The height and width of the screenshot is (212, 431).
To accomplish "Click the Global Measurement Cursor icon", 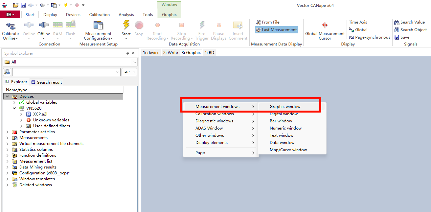I will (325, 25).
